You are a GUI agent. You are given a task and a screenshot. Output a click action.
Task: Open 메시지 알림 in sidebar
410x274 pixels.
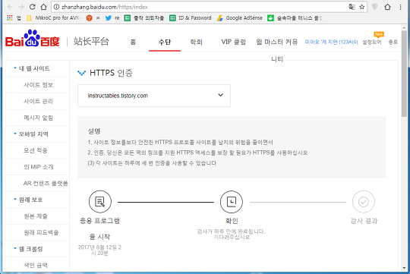pos(38,118)
